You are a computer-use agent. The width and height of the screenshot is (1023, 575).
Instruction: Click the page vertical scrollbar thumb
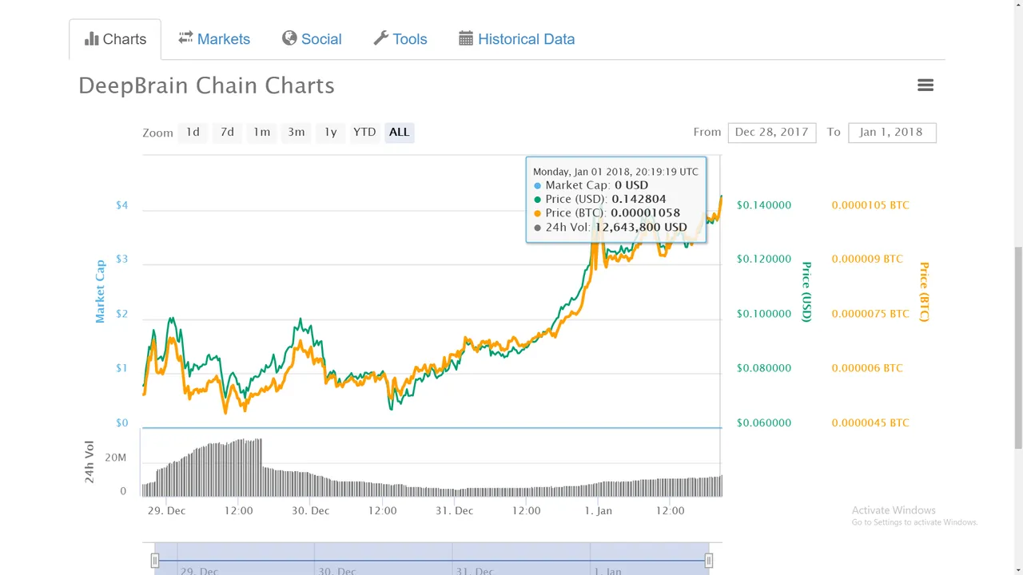click(1017, 347)
